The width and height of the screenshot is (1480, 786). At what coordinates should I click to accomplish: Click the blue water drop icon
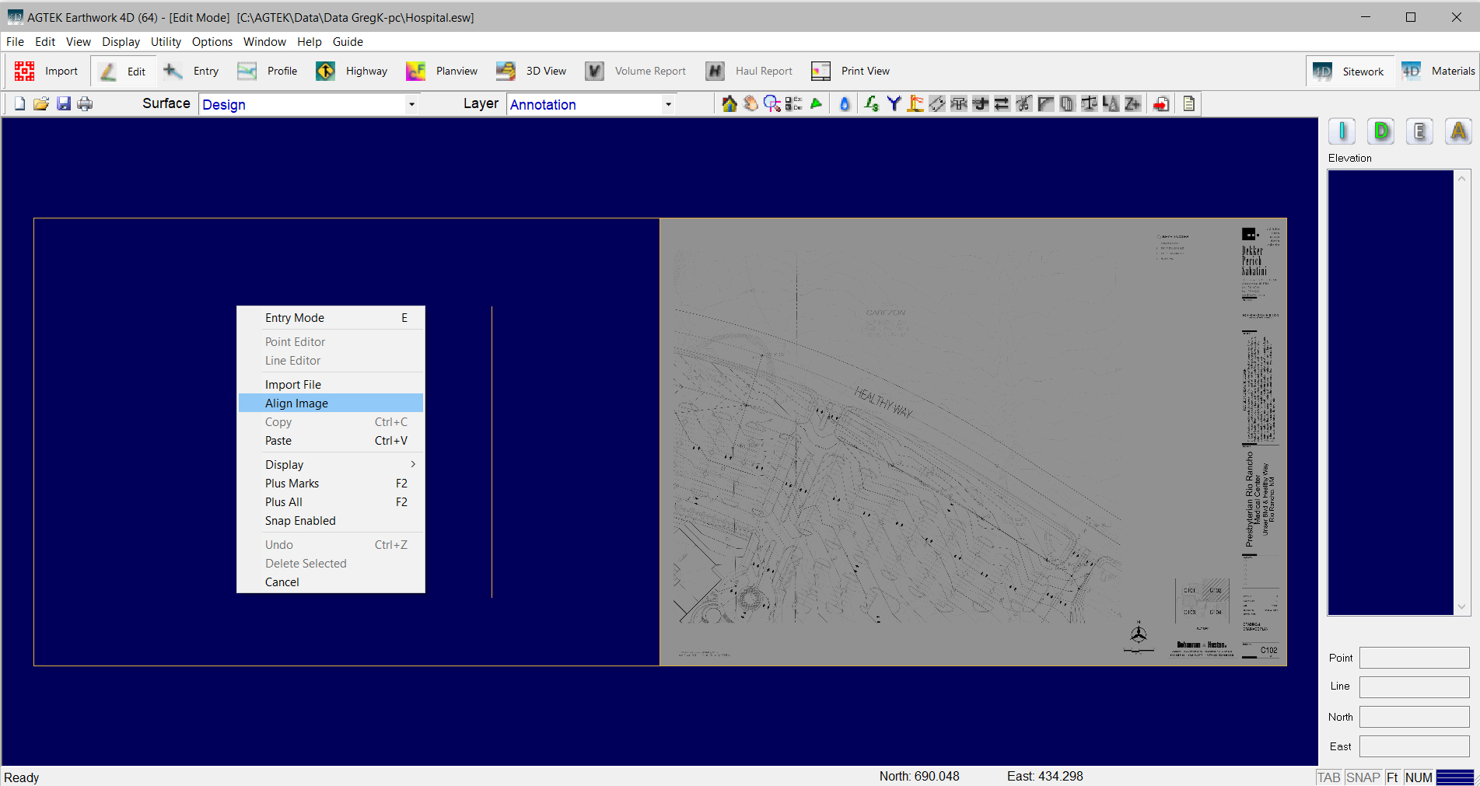tap(845, 104)
